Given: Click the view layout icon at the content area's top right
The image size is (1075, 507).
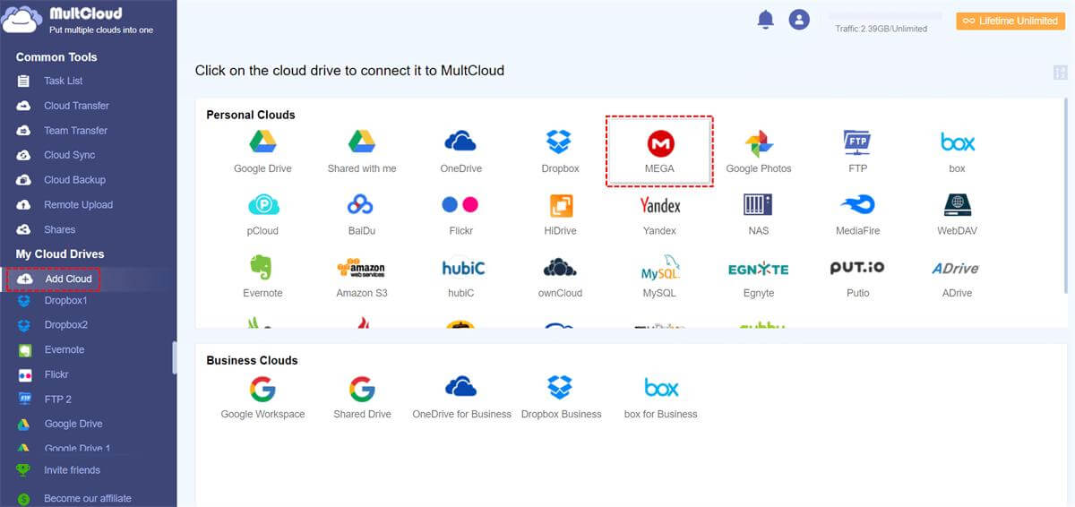Looking at the screenshot, I should coord(1061,73).
